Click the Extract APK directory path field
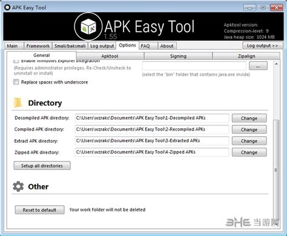 [x=152, y=141]
